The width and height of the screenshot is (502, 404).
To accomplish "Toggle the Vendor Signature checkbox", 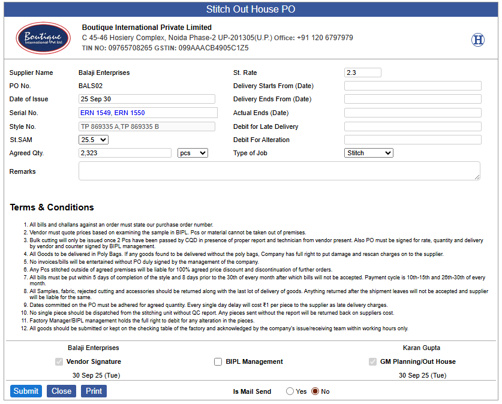I will tap(59, 362).
